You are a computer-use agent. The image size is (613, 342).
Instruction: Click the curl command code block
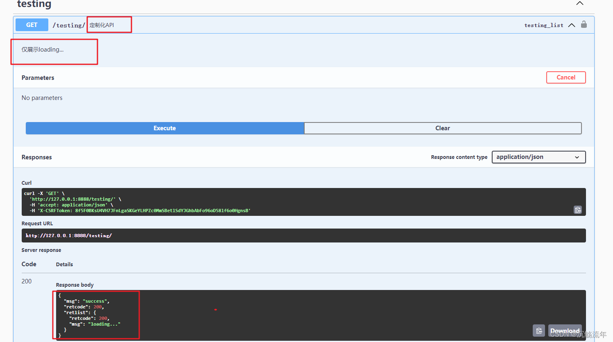(x=303, y=202)
